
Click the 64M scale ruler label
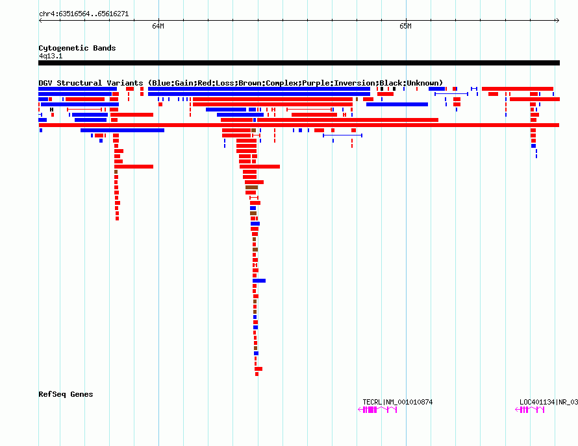[x=158, y=26]
